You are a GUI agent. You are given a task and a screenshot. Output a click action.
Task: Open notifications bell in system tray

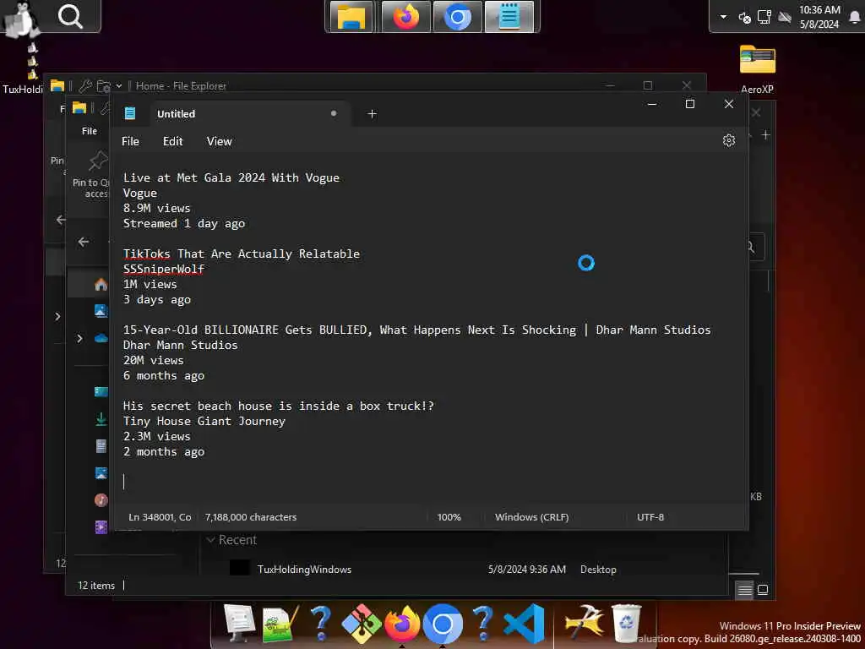[855, 17]
